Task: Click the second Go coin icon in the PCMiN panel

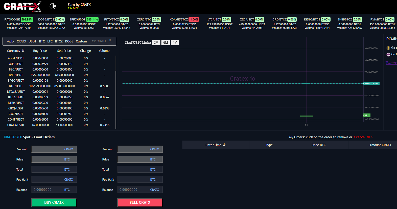Action: click(x=388, y=54)
